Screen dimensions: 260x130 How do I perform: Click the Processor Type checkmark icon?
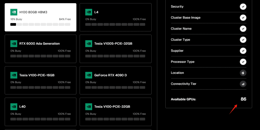(243, 62)
